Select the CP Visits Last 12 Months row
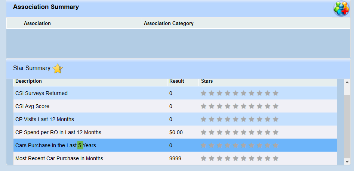Screen dimensions: 354x171 click(44, 119)
